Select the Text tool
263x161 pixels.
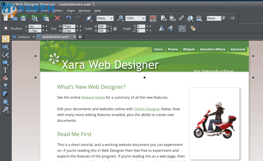(5, 70)
